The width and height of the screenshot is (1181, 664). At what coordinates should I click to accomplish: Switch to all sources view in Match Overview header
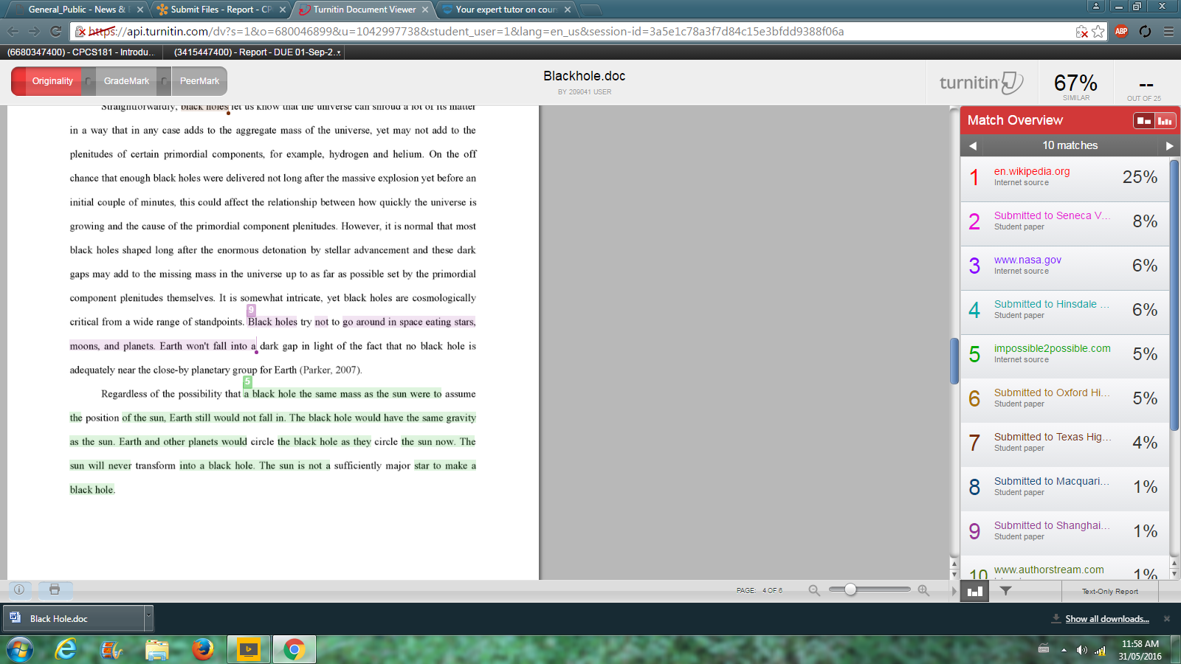(x=1165, y=121)
